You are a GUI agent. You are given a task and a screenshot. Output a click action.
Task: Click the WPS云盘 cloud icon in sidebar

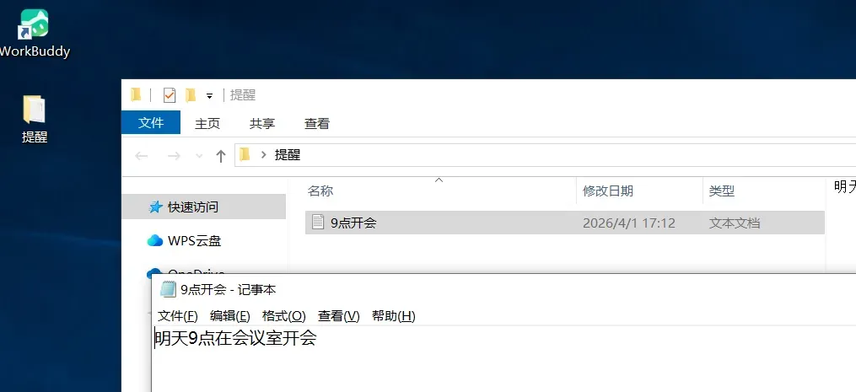155,241
